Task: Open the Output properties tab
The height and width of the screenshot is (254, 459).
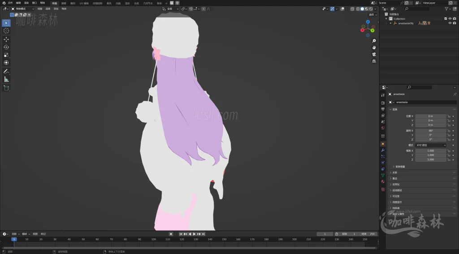Action: coord(383,109)
